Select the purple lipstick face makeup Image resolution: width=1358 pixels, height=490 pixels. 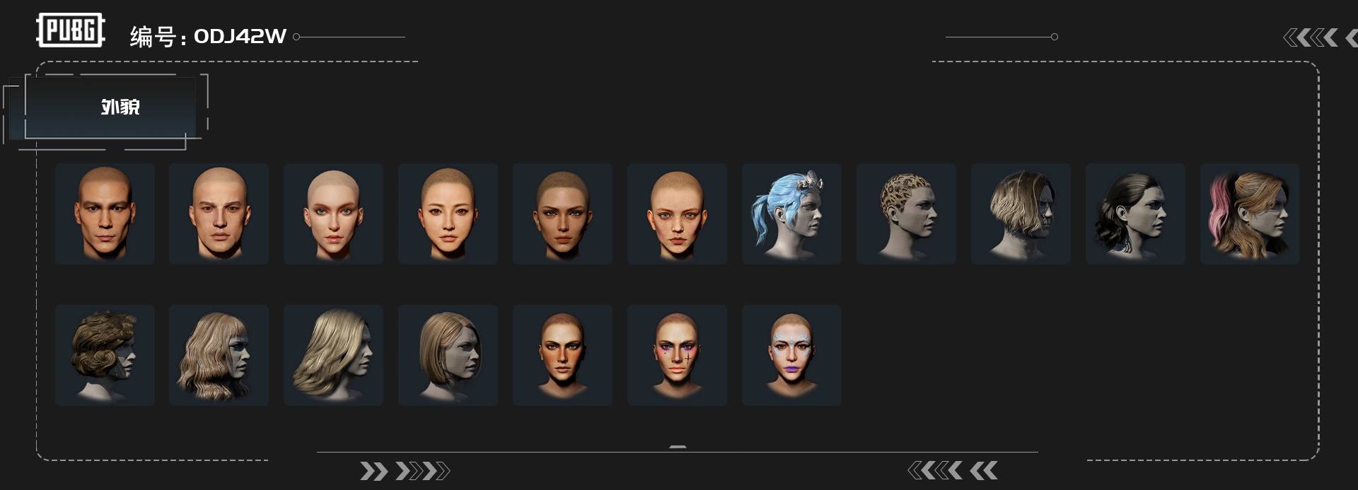(x=791, y=355)
